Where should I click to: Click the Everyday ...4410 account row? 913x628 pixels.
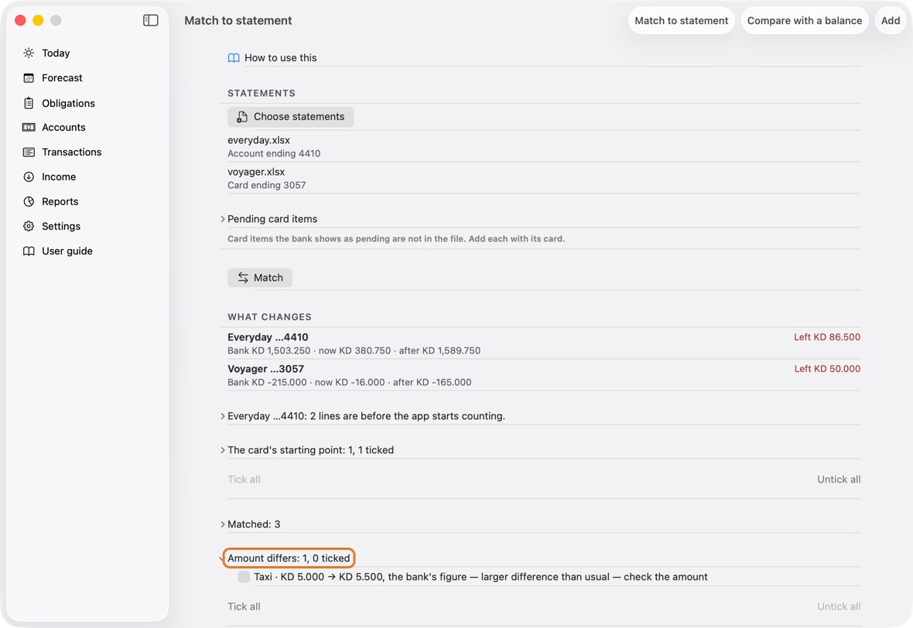tap(544, 343)
